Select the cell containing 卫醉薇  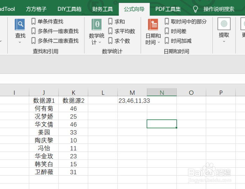tap(44, 172)
